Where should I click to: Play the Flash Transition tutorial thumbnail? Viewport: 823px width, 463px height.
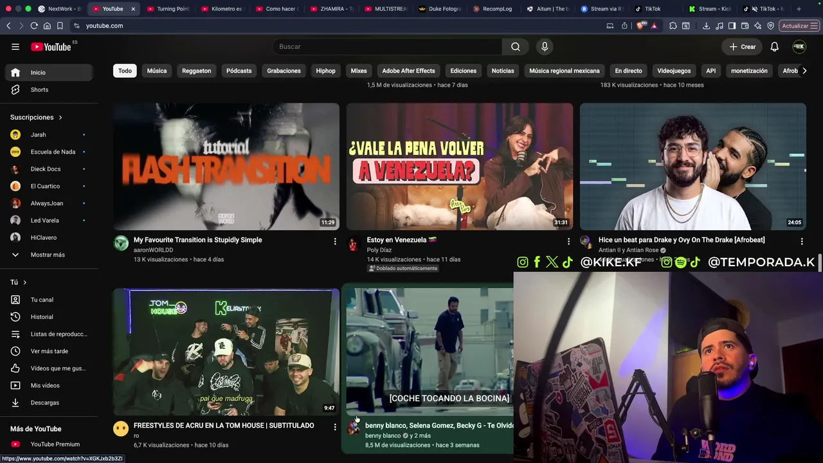[226, 167]
